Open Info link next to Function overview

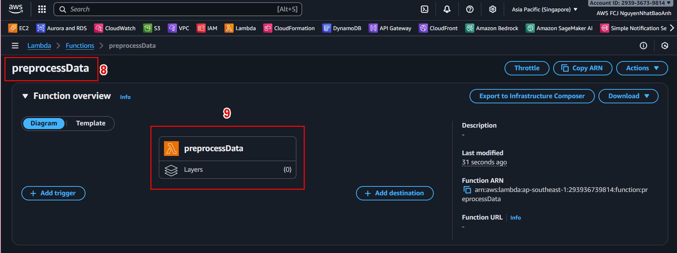click(125, 97)
